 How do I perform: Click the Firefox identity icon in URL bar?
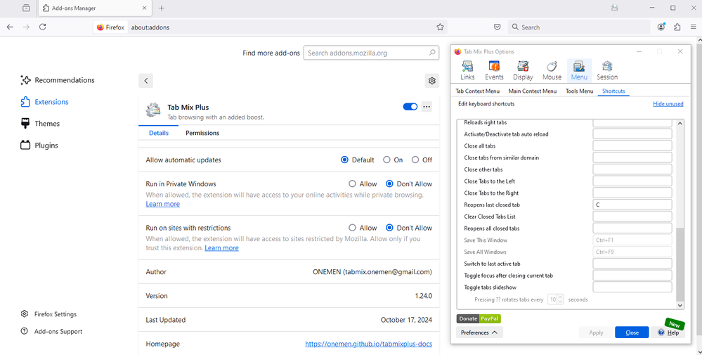[x=110, y=27]
